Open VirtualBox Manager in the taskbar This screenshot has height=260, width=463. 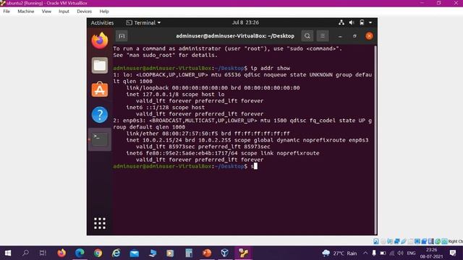point(225,253)
